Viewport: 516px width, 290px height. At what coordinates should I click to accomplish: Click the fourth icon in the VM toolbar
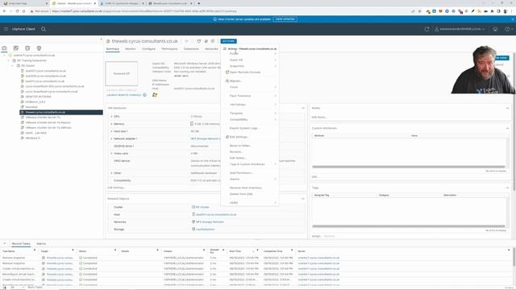pos(206,41)
